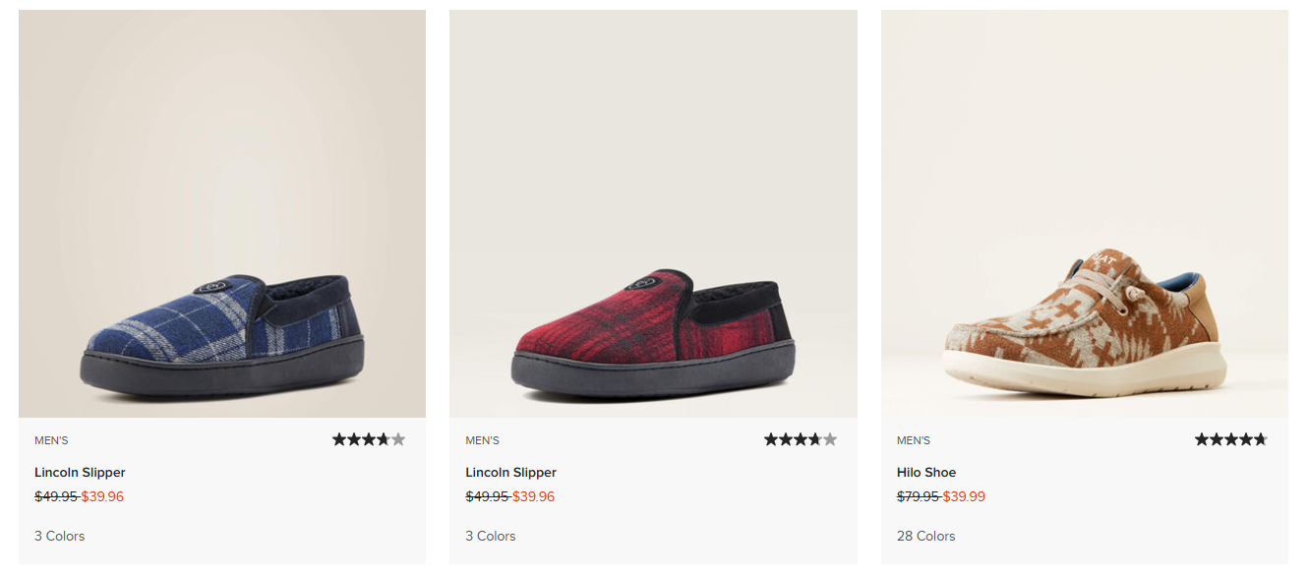
Task: Click the red Lincoln Slipper product image
Action: (x=653, y=211)
